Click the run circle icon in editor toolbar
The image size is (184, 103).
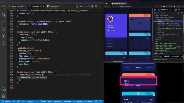point(92,6)
